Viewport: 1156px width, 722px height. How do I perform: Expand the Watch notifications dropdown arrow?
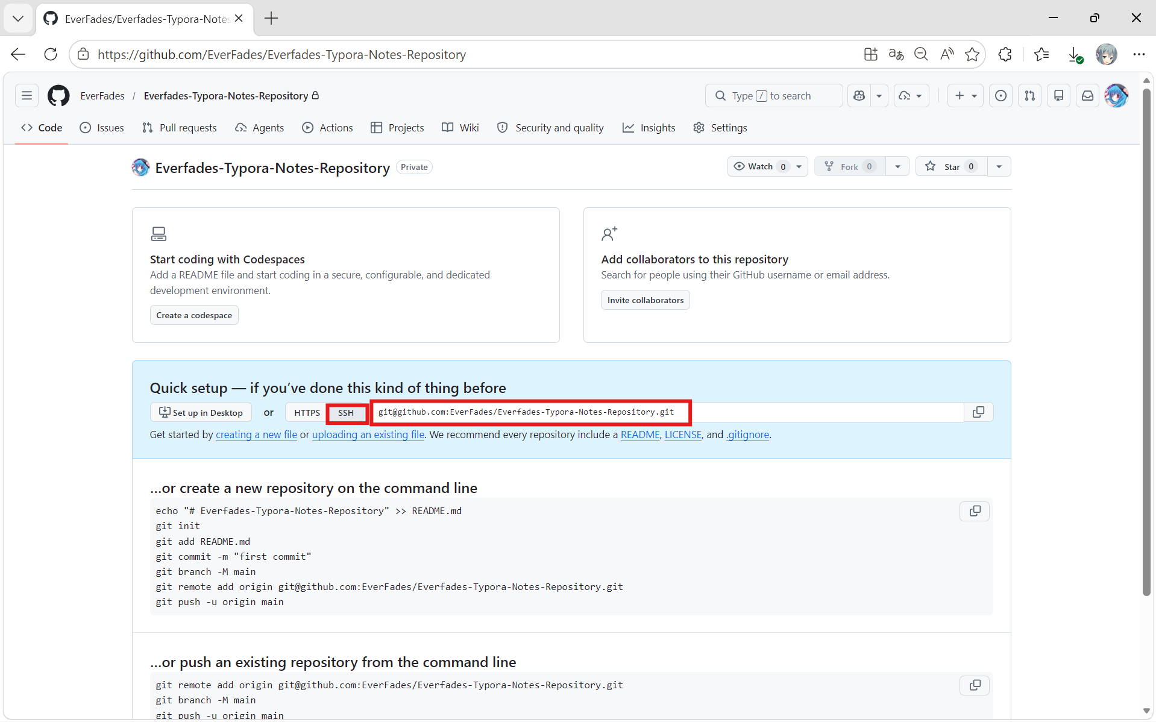click(x=799, y=166)
